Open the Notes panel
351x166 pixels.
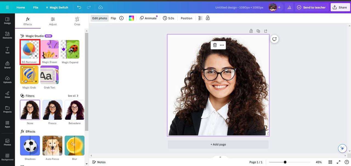click(x=99, y=162)
